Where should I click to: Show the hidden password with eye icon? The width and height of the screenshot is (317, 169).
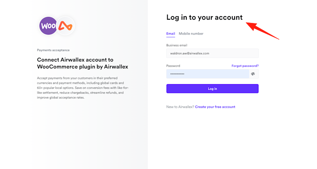point(253,74)
